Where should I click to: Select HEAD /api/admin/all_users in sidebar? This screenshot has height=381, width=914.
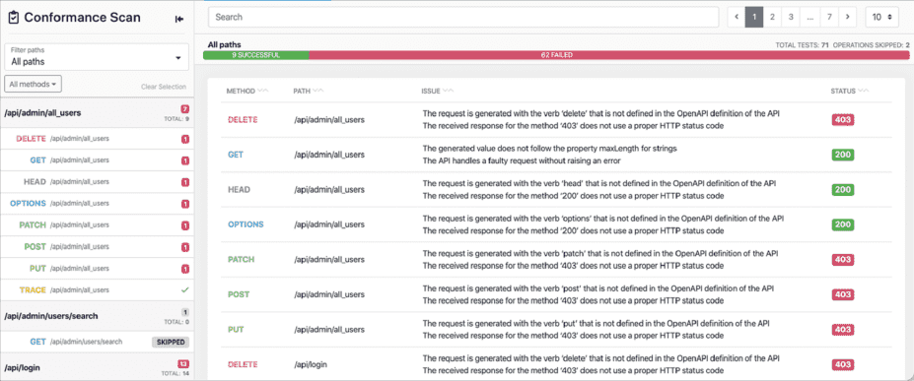pos(97,182)
